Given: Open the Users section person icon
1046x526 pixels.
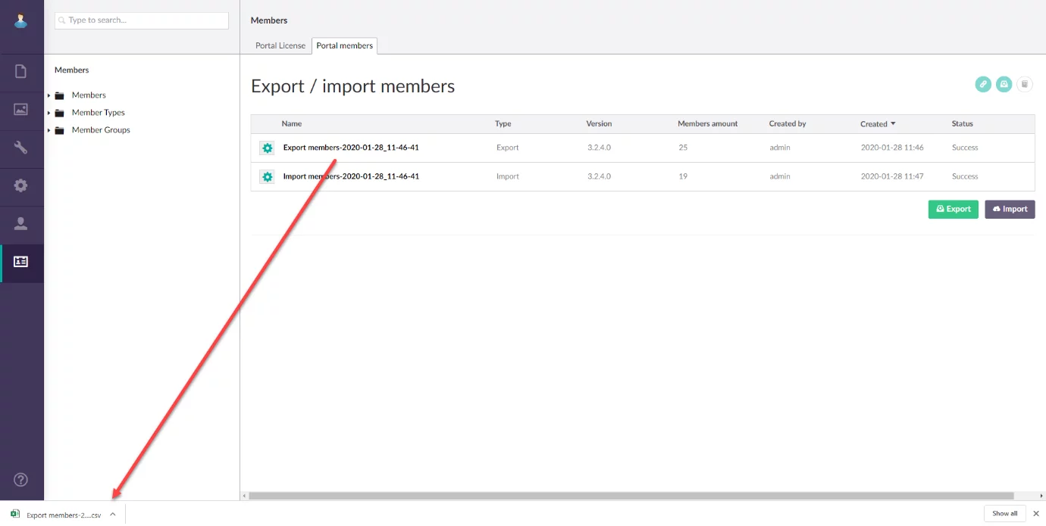Looking at the screenshot, I should coord(21,223).
